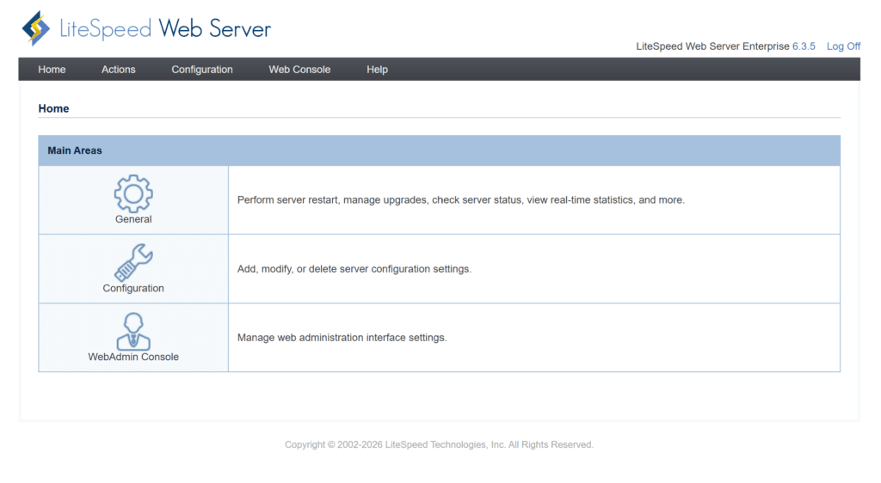Open the Actions menu
Screen dimensions: 881x483
pyautogui.click(x=119, y=70)
